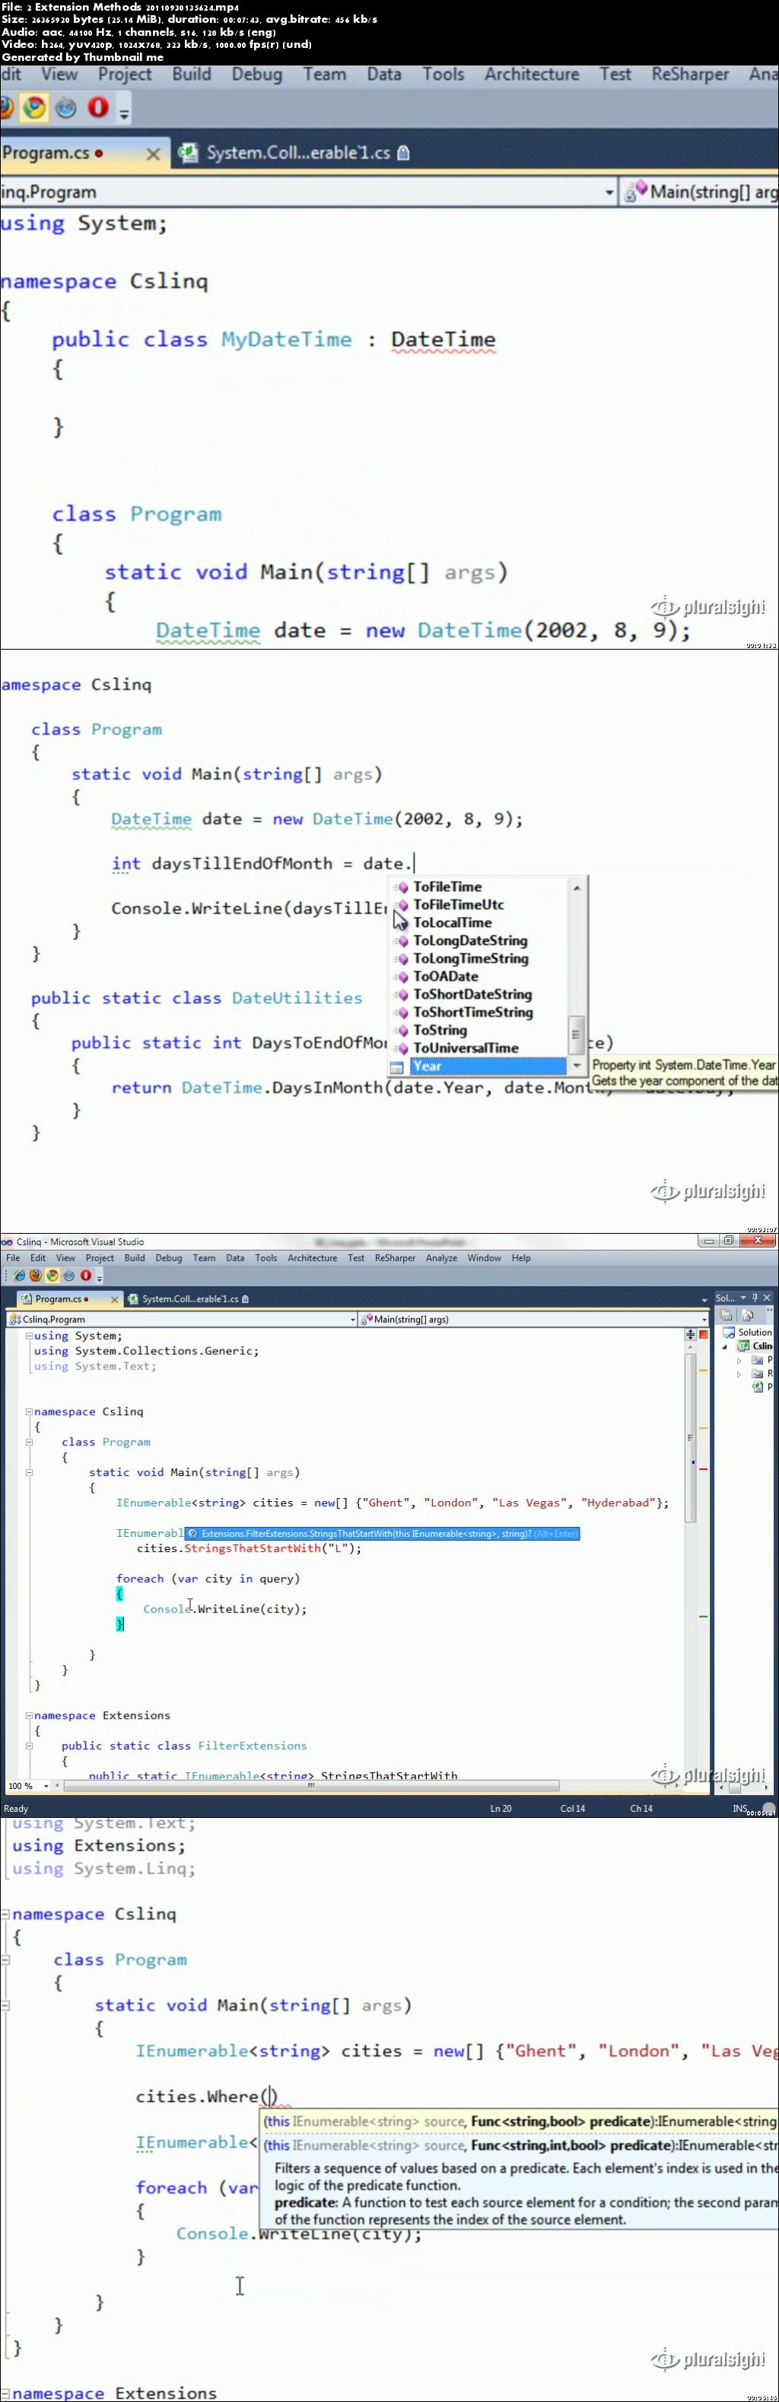Screen dimensions: 779x2402
Task: Click the Chrome browser icon in the MyDateTime frame
Action: [34, 108]
